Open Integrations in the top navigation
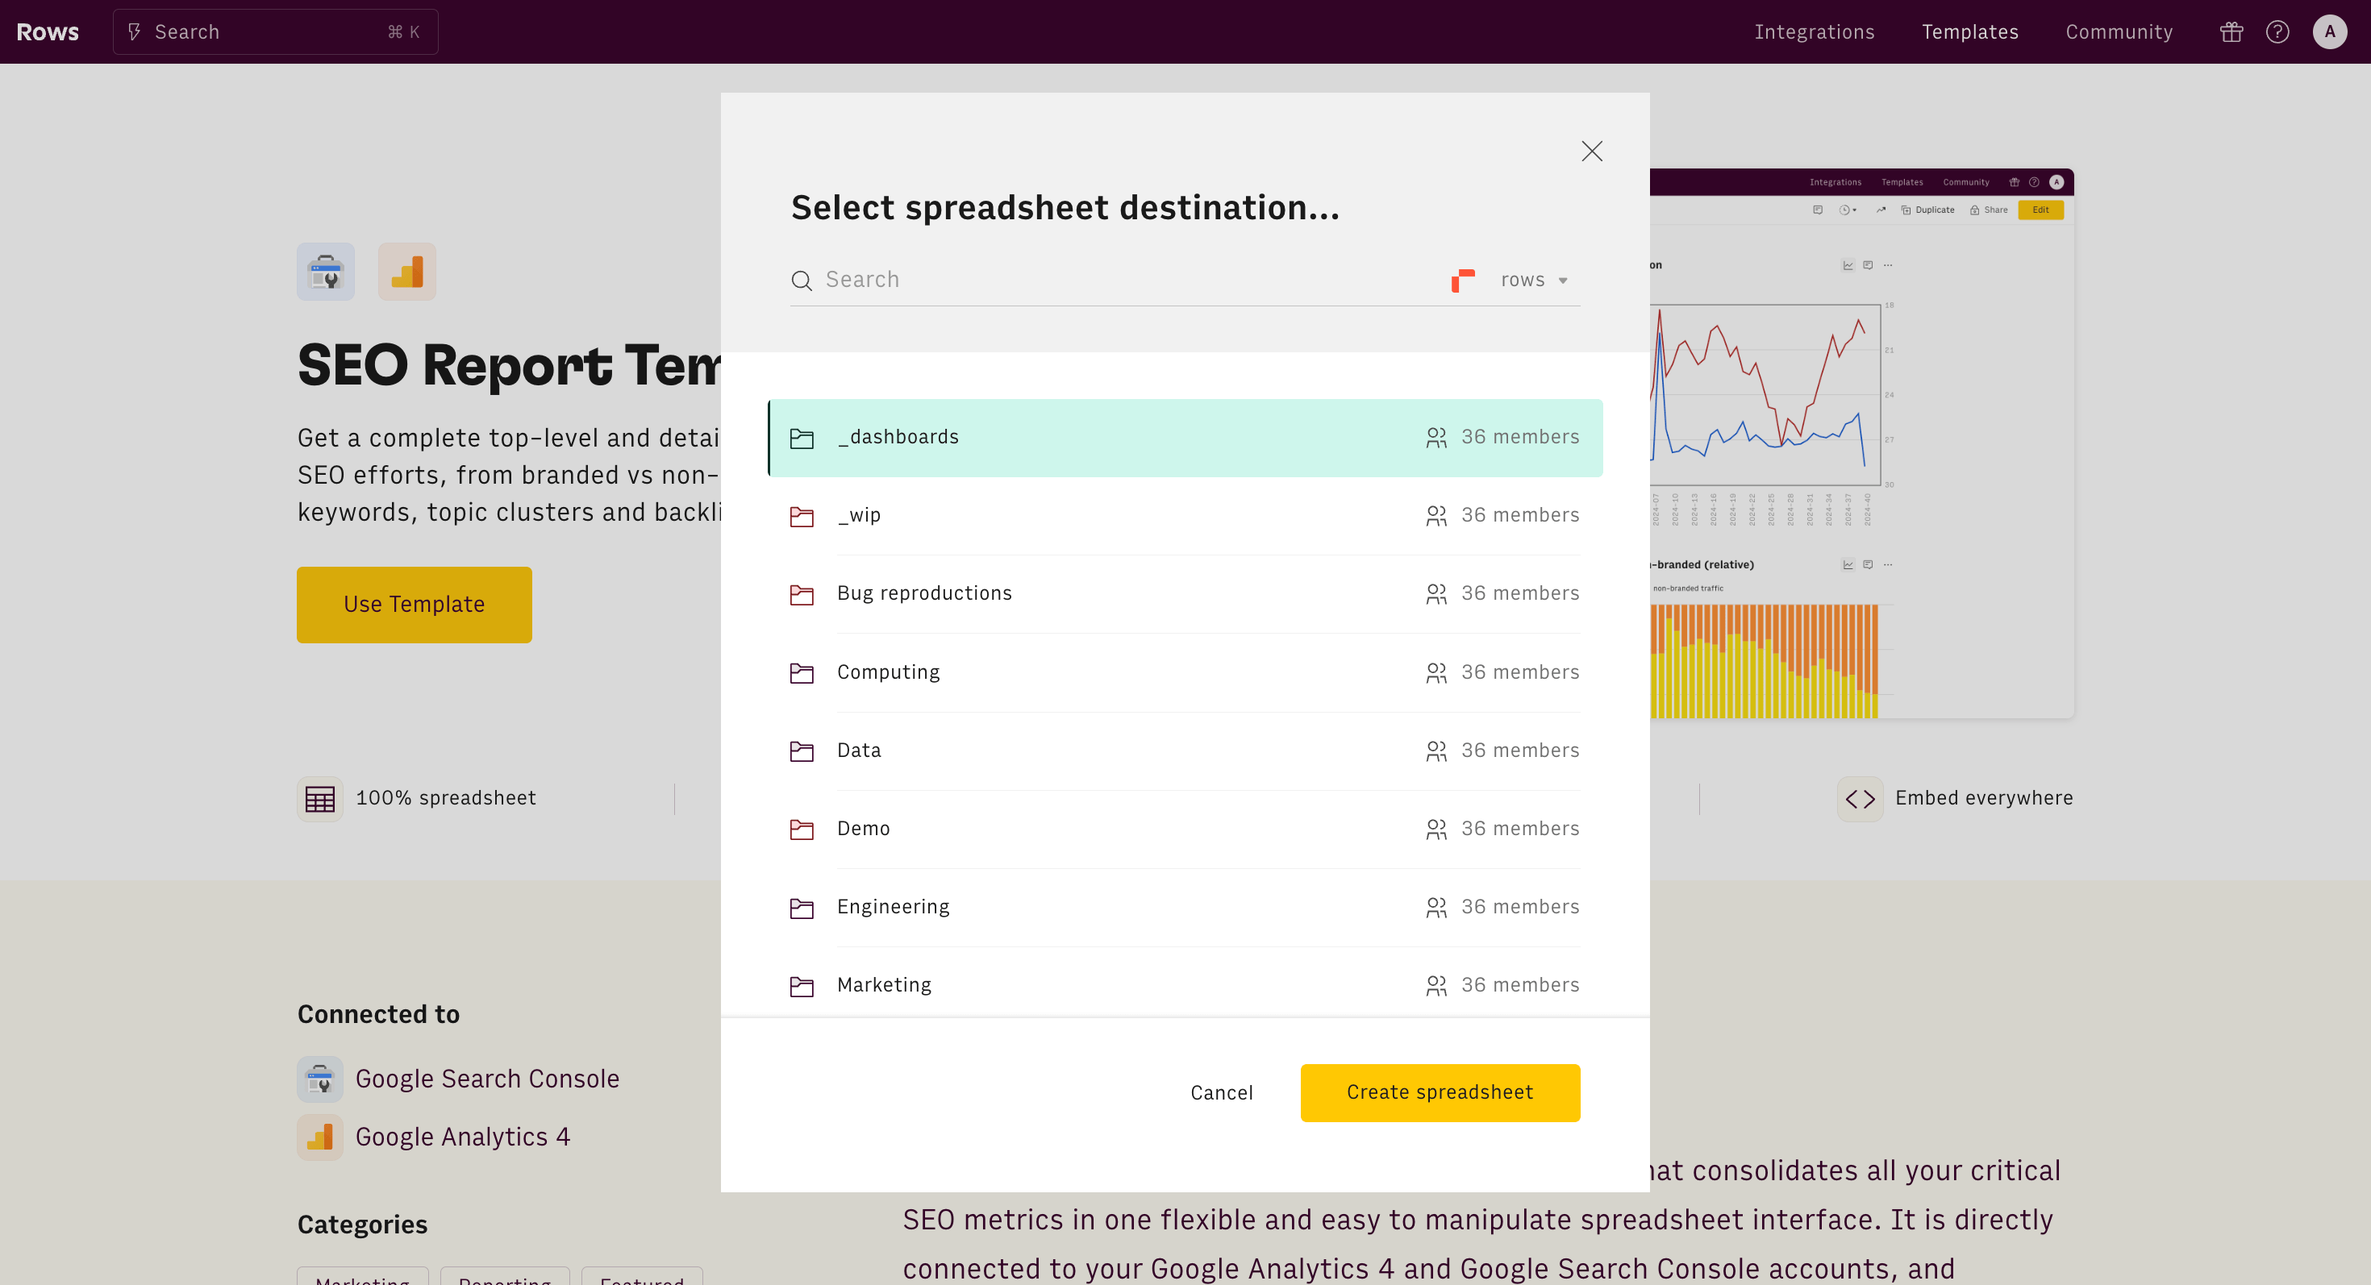 click(1815, 32)
